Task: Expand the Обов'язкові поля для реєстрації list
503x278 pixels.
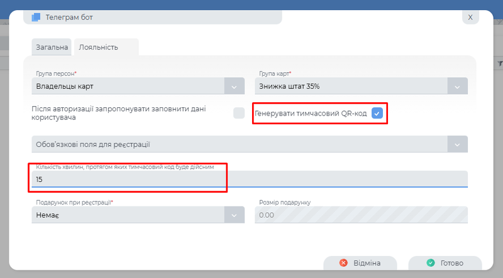Action: 239,144
